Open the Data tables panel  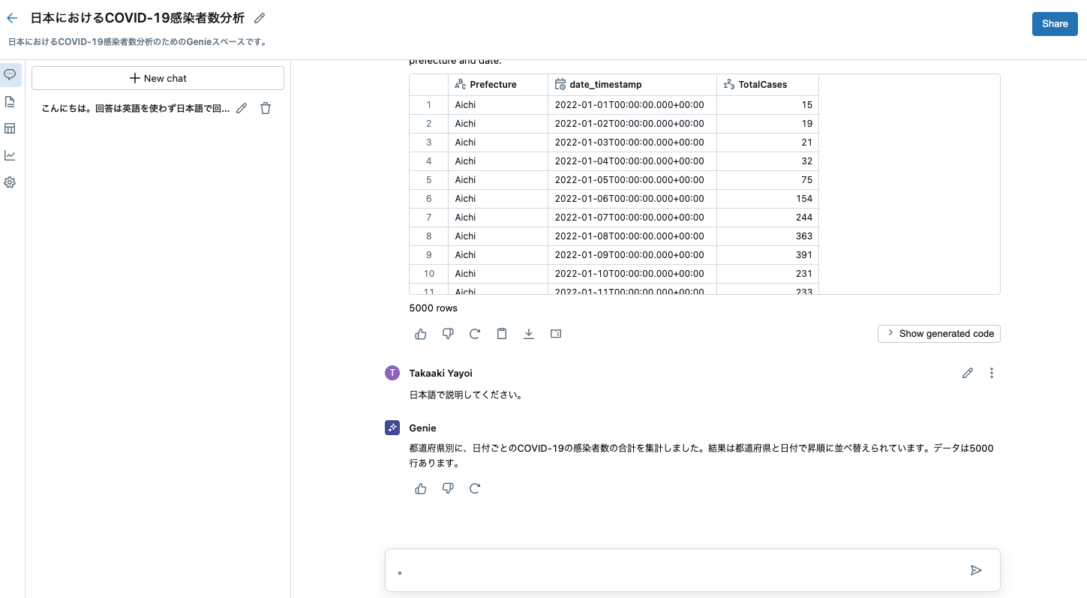(10, 128)
